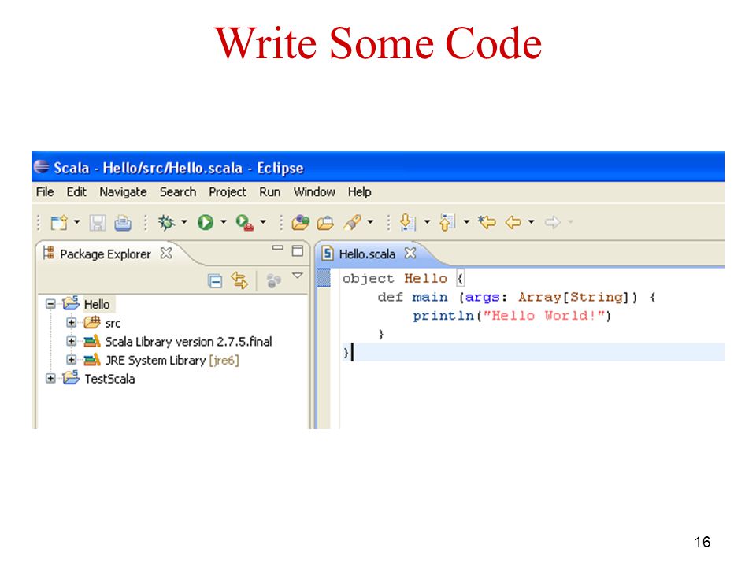Viewport: 756px width, 567px height.
Task: Click the Last Edit Location icon
Action: pyautogui.click(x=487, y=222)
